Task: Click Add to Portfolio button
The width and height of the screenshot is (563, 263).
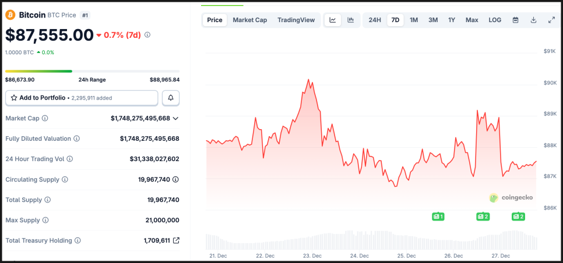Action: [82, 98]
